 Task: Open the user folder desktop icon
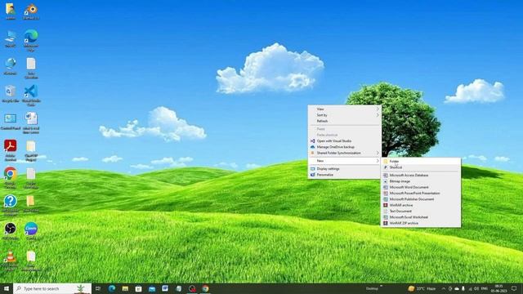pos(11,11)
